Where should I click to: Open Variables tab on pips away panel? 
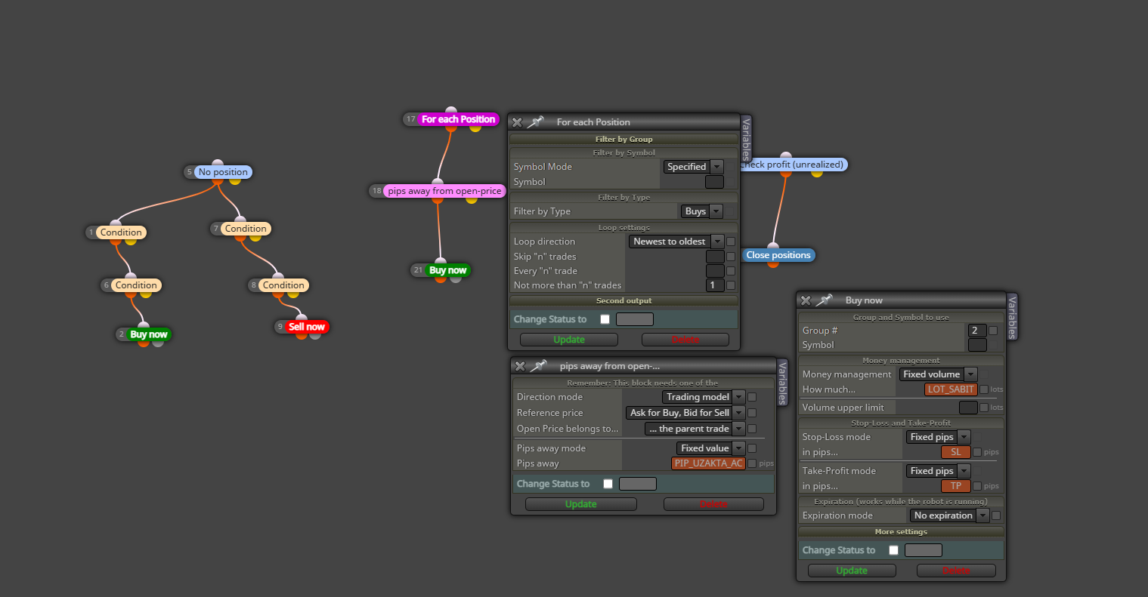click(783, 383)
